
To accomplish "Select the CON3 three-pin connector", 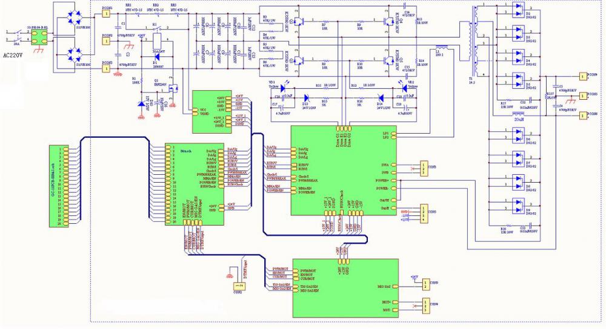I will tap(424, 169).
